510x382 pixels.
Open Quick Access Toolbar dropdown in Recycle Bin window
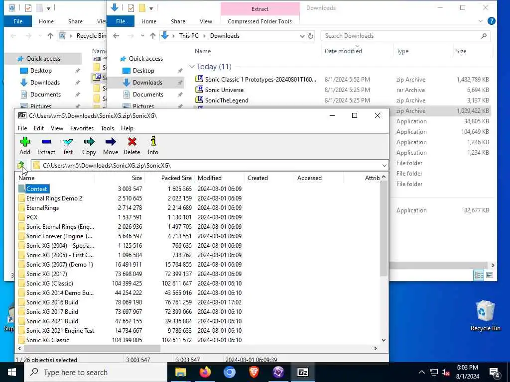click(x=48, y=8)
